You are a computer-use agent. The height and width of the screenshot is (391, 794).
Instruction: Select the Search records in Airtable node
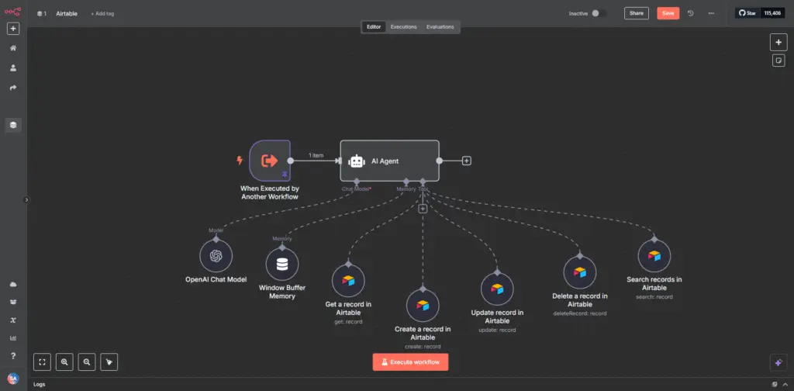click(654, 256)
